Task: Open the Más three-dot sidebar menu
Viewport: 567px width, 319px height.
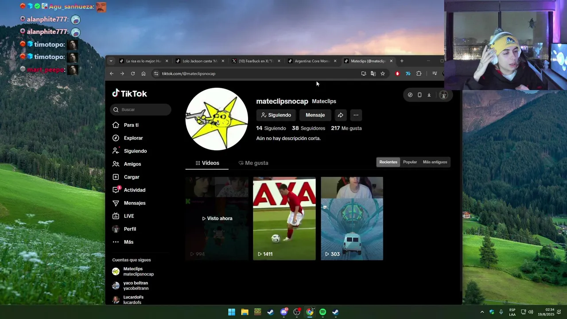Action: pyautogui.click(x=123, y=242)
